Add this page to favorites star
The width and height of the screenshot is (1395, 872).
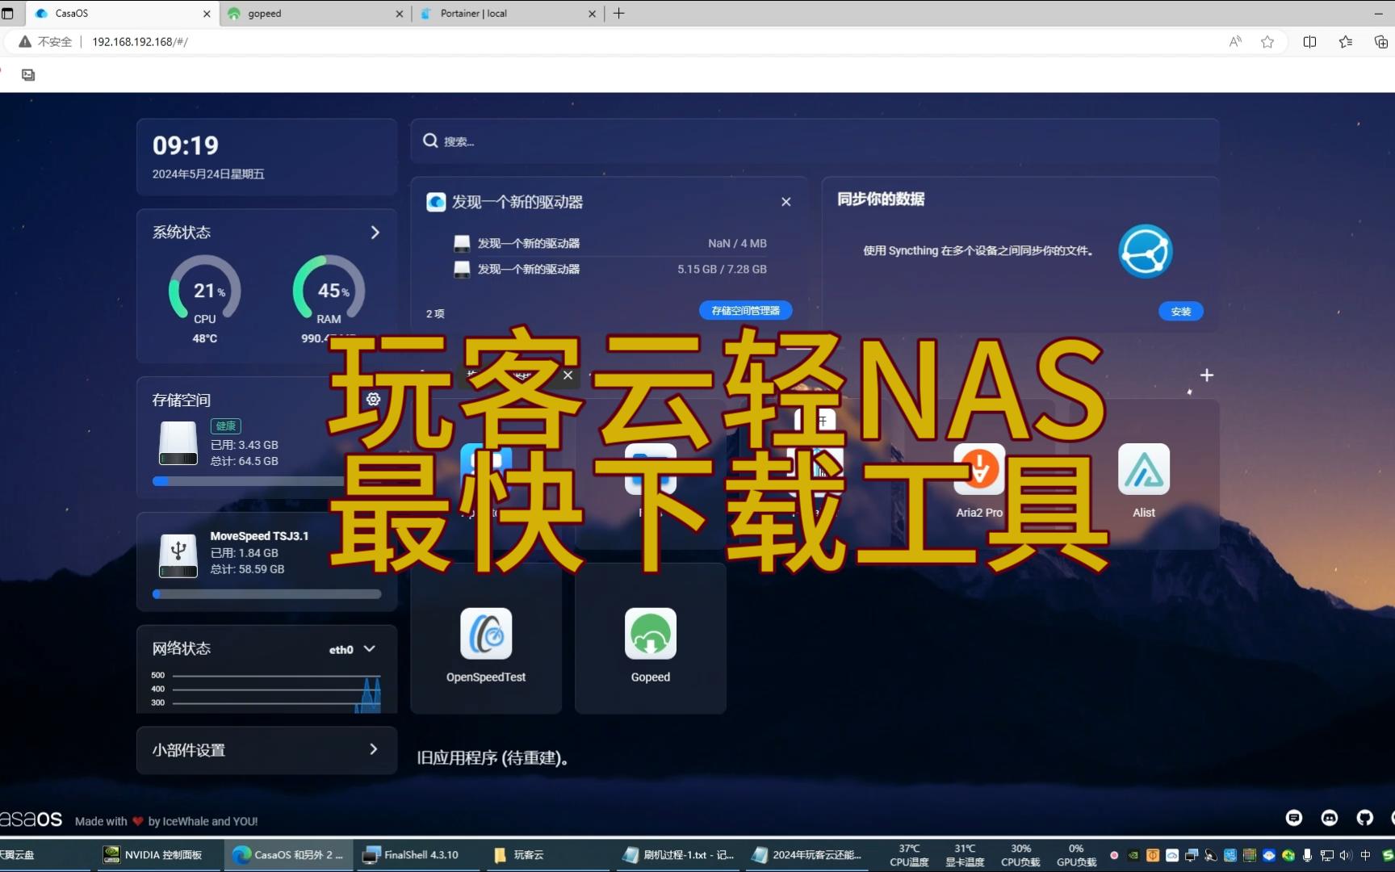[x=1267, y=42]
